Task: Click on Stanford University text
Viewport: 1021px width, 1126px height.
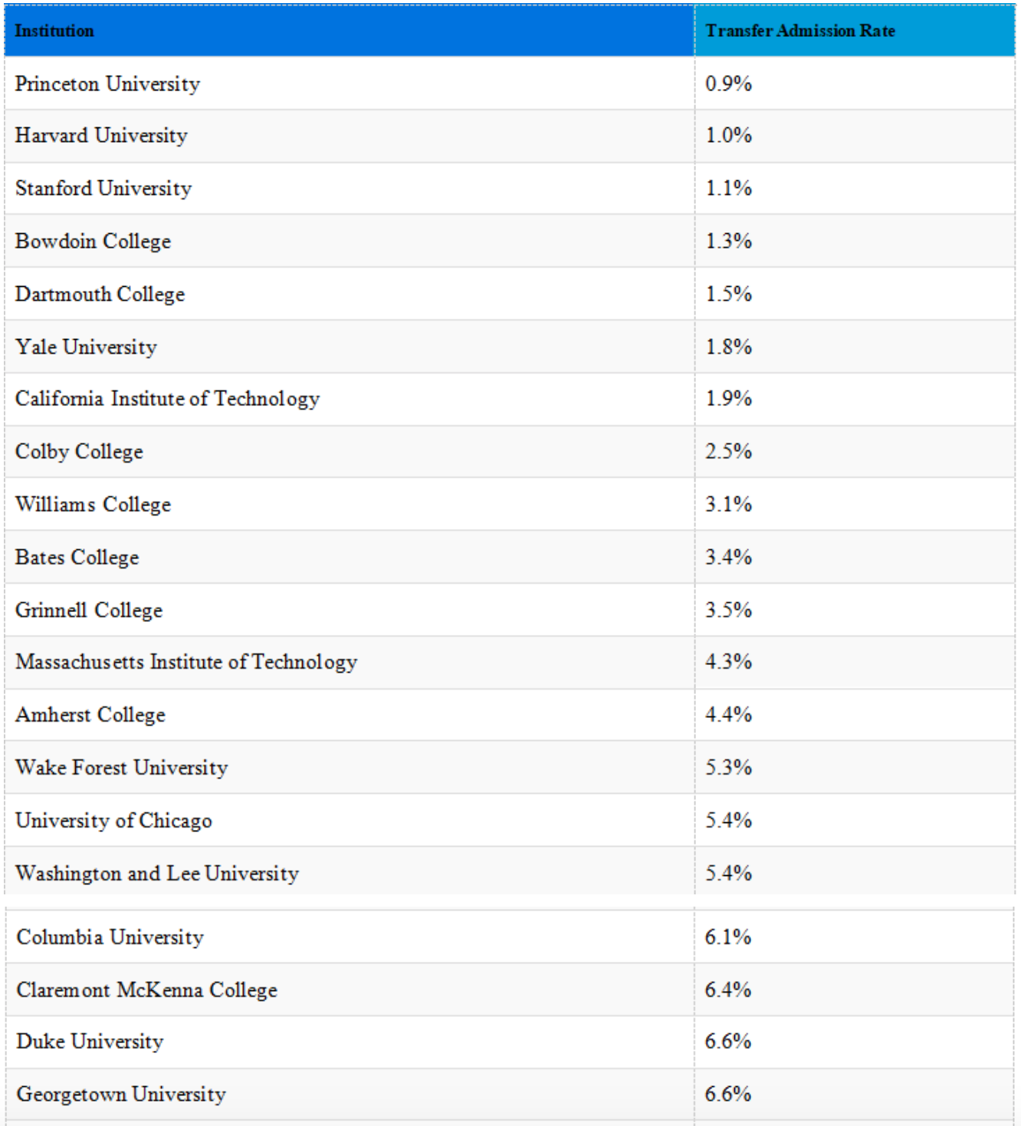Action: coord(103,189)
